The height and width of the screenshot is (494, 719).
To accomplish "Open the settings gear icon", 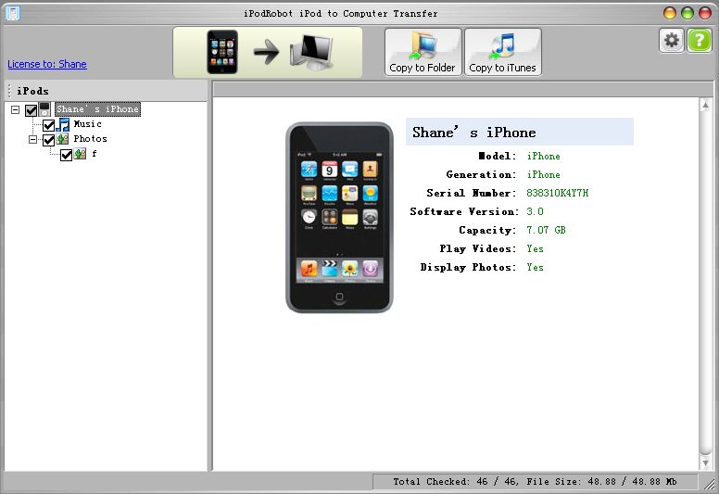I will point(672,41).
